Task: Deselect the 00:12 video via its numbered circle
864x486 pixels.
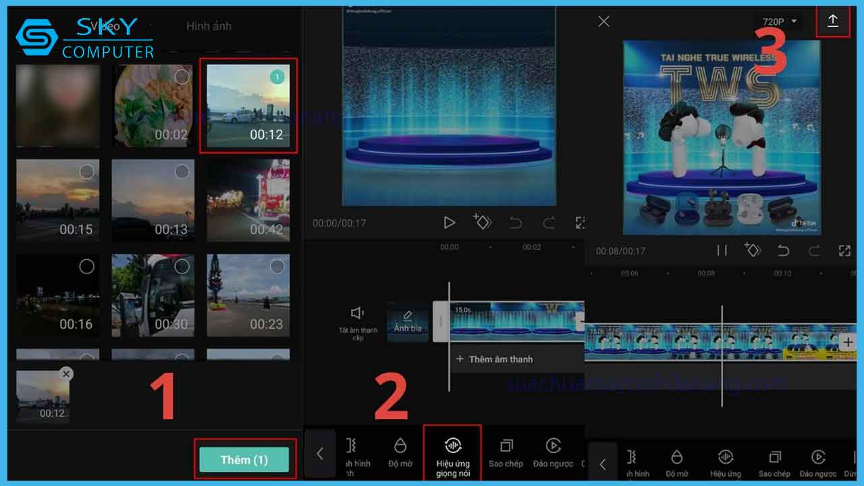Action: coord(277,77)
